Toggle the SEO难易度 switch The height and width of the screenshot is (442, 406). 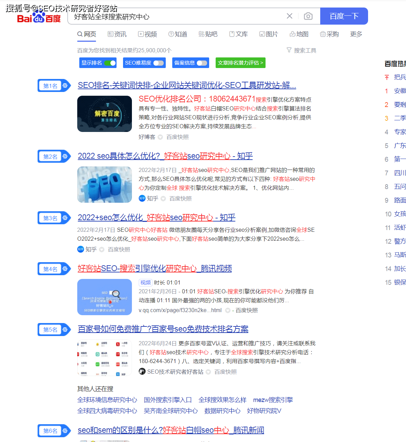coord(159,63)
